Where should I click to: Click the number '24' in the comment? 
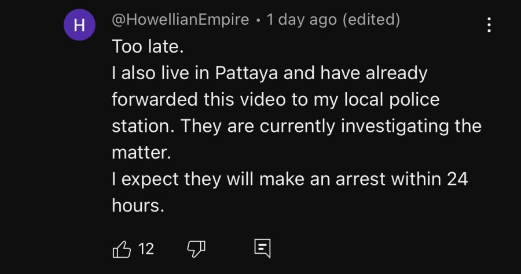pos(457,179)
